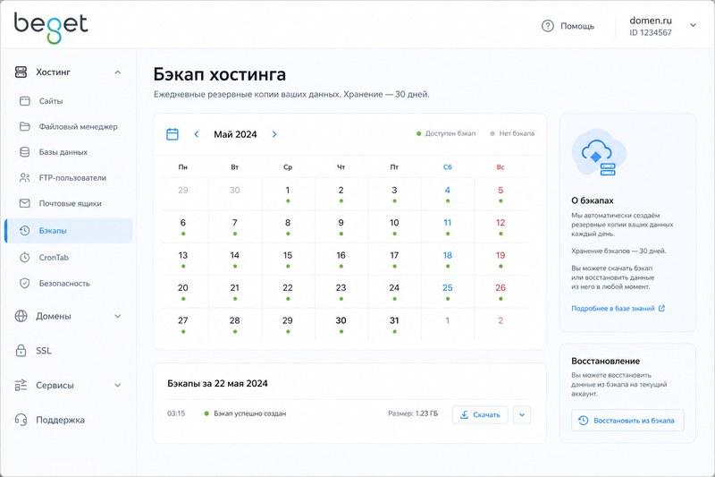
Task: Expand the Сервисы section chevron
Action: (x=118, y=385)
